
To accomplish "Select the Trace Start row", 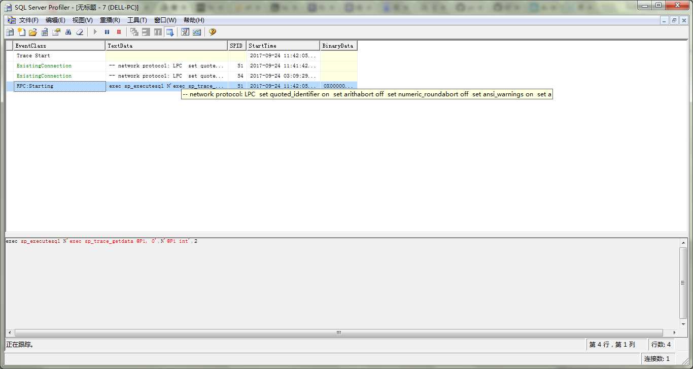I will (182, 56).
